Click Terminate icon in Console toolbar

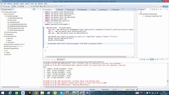click(x=140, y=59)
